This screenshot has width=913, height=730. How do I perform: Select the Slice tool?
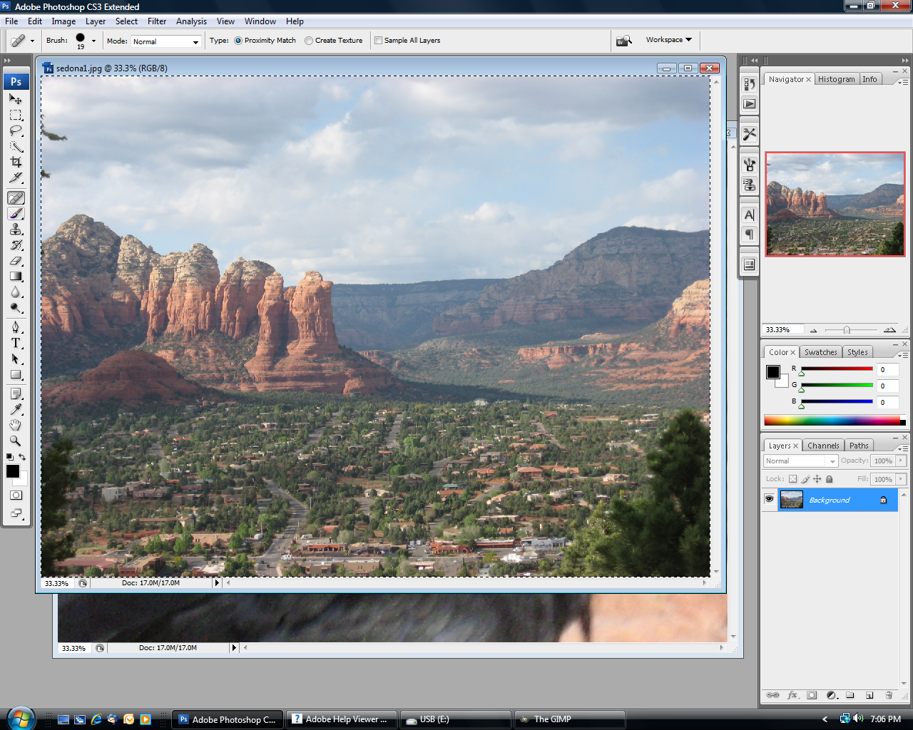click(16, 178)
